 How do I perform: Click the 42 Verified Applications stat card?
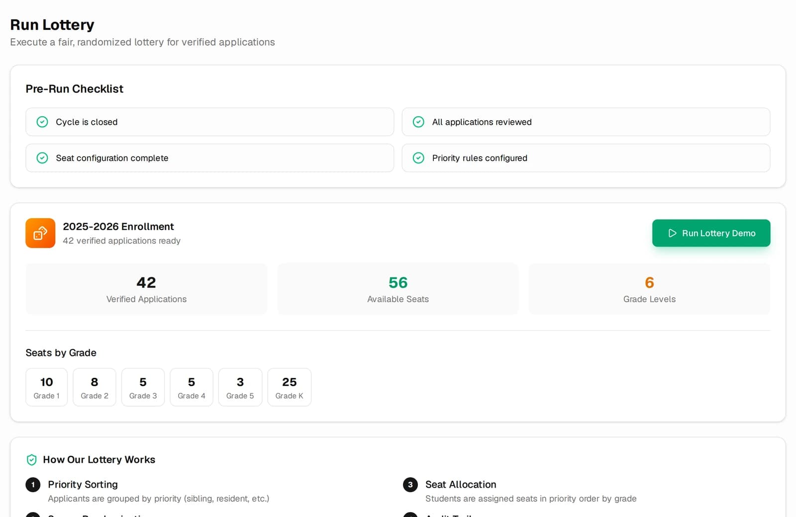tap(146, 289)
